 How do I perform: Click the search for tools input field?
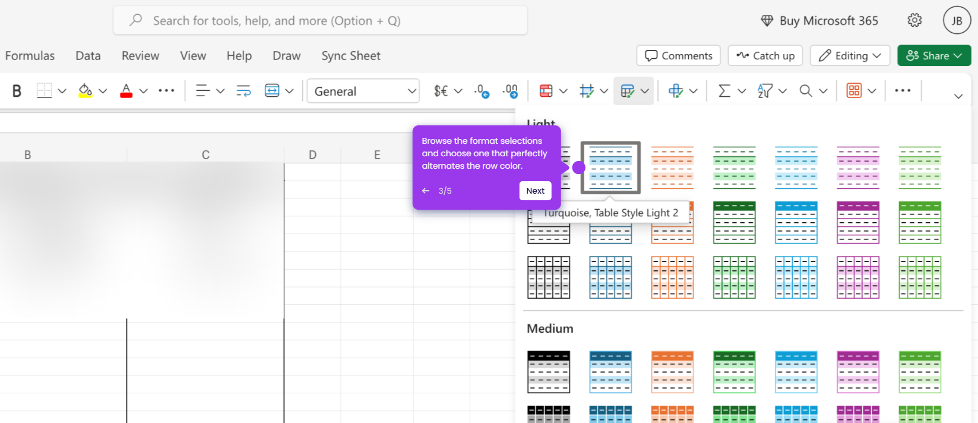click(320, 21)
